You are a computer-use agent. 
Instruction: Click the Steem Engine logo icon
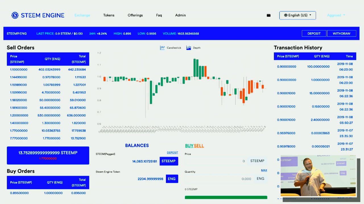point(15,15)
